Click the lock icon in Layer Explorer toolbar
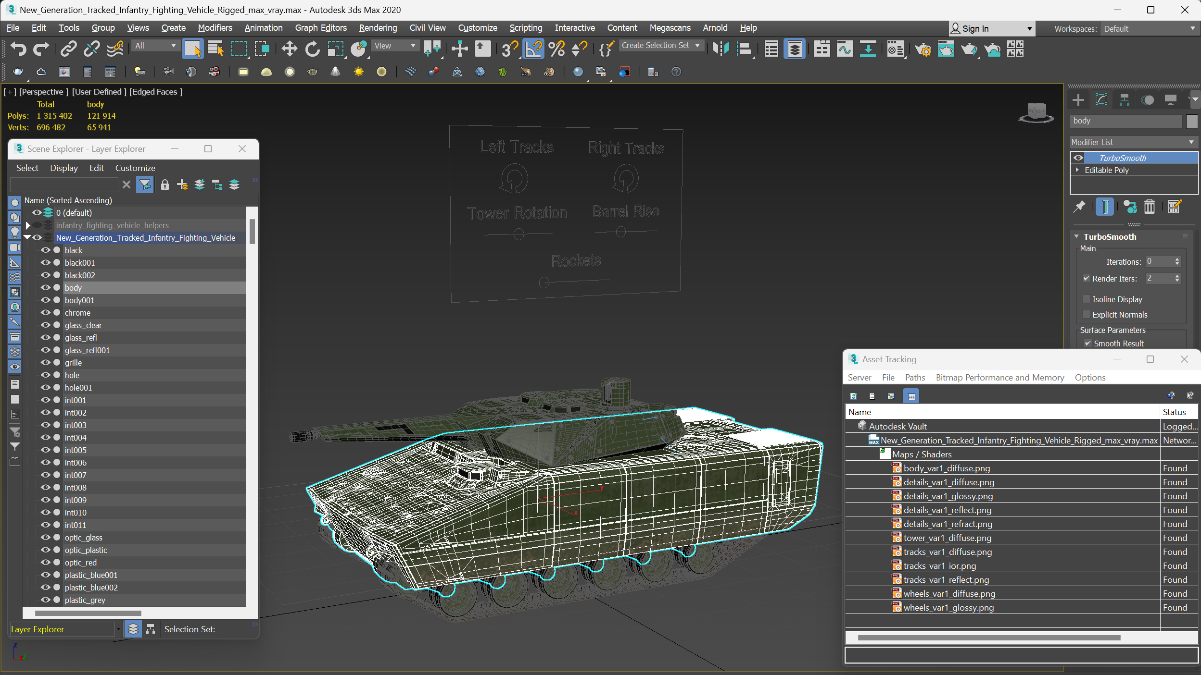 pos(165,184)
